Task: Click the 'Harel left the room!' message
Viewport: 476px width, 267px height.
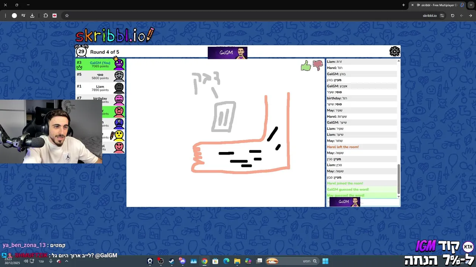Action: tap(343, 147)
